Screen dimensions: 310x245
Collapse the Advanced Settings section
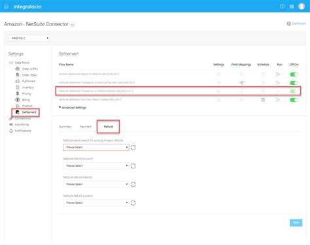click(73, 108)
